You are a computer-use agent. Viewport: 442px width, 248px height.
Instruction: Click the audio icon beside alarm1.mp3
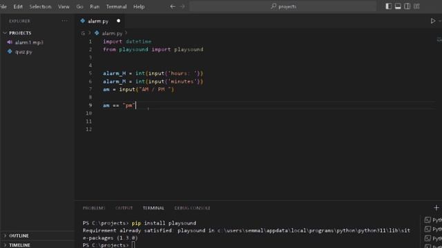coord(10,42)
